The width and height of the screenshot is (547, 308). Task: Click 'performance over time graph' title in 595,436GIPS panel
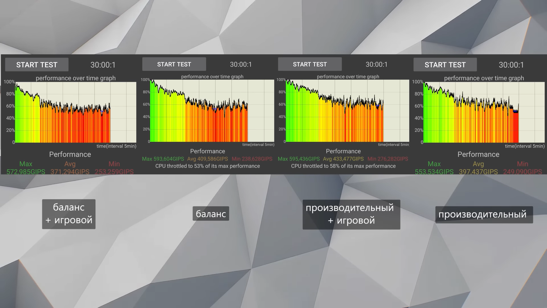pyautogui.click(x=348, y=77)
